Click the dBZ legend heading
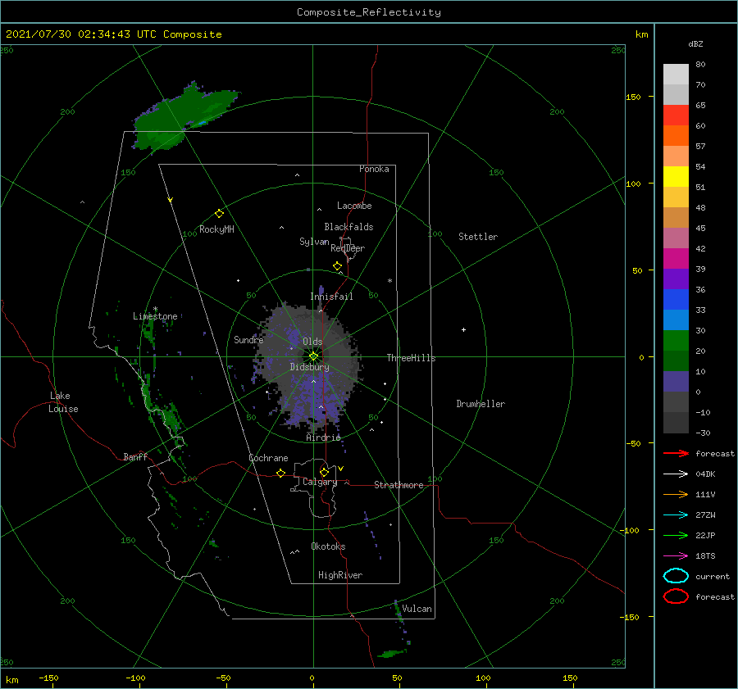Image resolution: width=738 pixels, height=689 pixels. 695,43
